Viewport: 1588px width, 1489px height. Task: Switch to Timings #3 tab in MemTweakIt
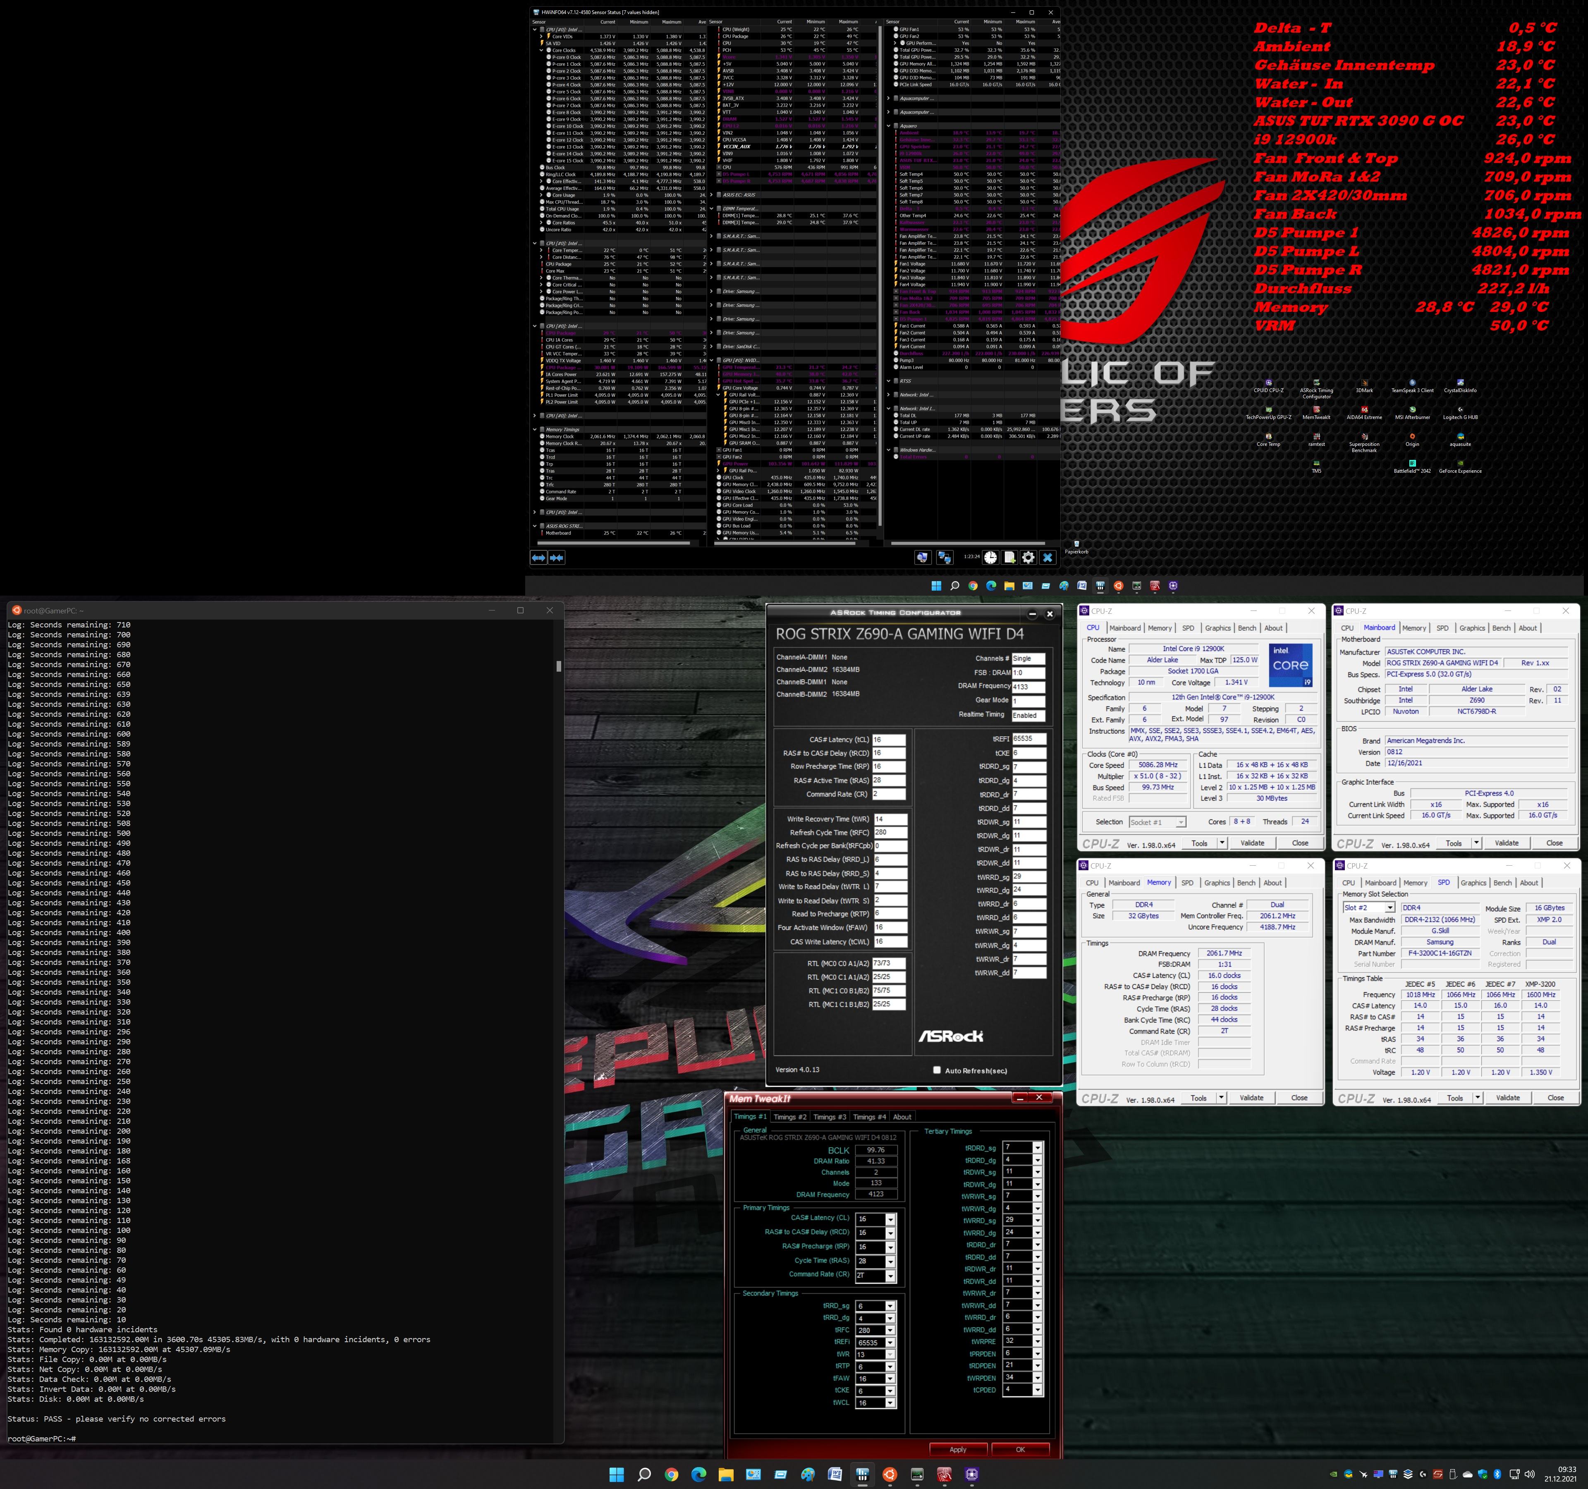[829, 1117]
